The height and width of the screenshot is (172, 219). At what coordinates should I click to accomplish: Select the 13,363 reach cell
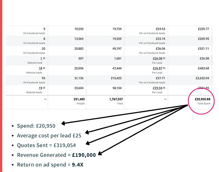point(79,39)
